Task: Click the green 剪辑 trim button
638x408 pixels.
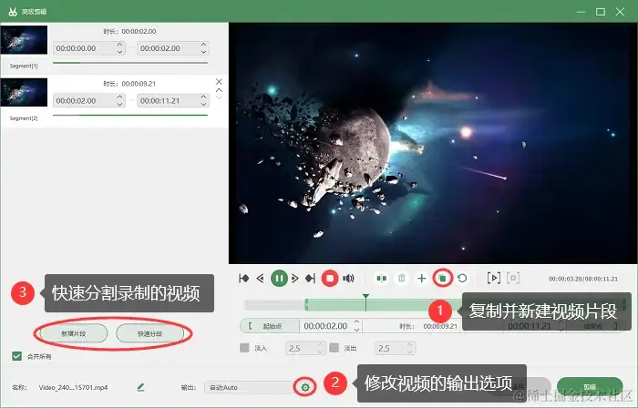Action: click(x=590, y=387)
